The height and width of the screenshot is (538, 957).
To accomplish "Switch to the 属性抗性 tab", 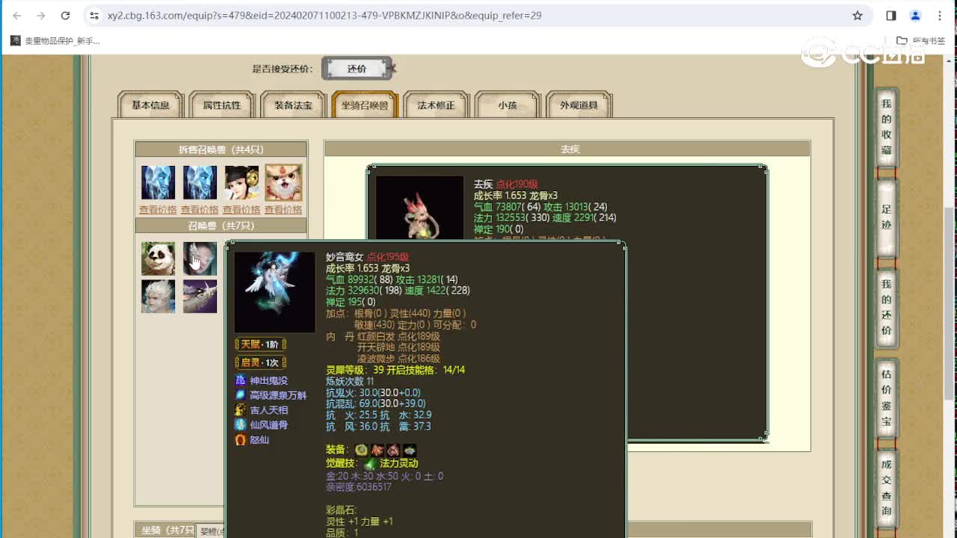I will tap(222, 105).
